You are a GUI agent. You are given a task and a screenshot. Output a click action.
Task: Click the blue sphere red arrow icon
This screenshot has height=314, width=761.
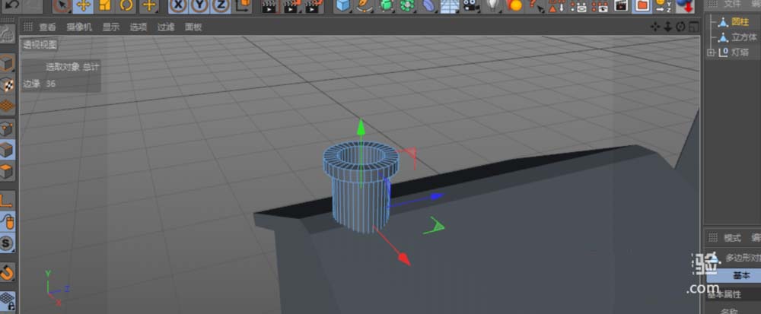pyautogui.click(x=685, y=5)
